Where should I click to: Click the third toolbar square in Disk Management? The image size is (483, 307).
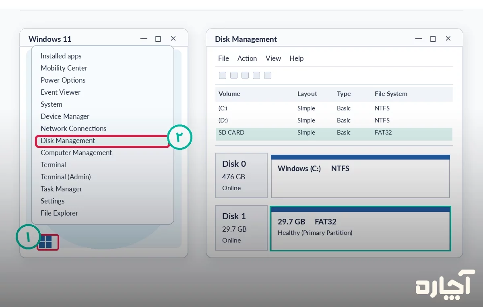click(x=245, y=75)
